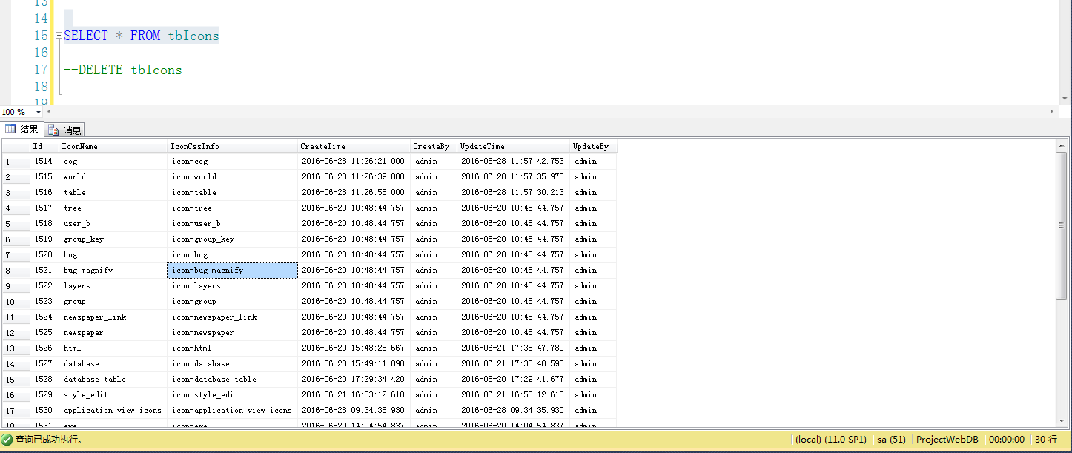Click the (local) (11.0 SP1) server label

[x=830, y=439]
